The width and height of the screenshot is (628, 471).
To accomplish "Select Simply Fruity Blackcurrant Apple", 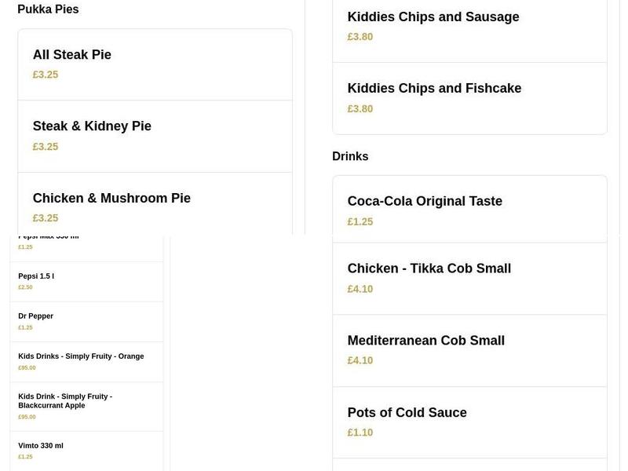I will click(66, 401).
